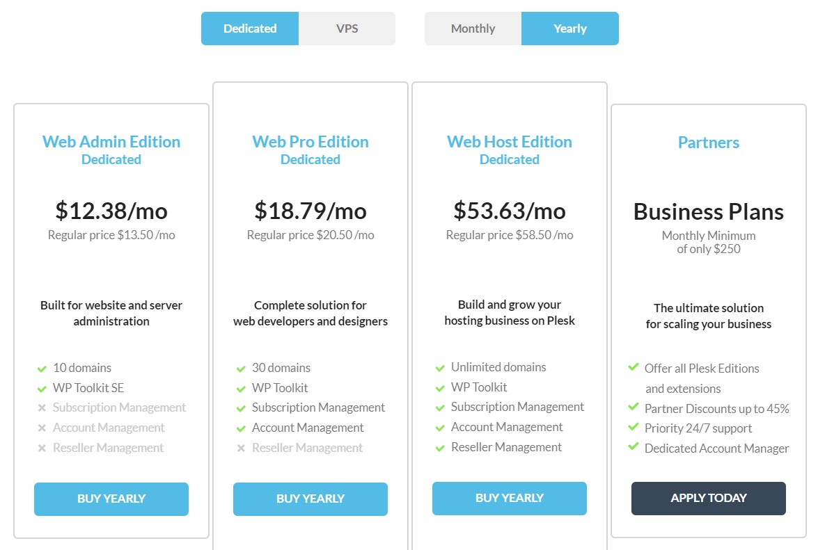Click the checkmark beside Unlimited domains
The height and width of the screenshot is (550, 818).
tap(440, 369)
